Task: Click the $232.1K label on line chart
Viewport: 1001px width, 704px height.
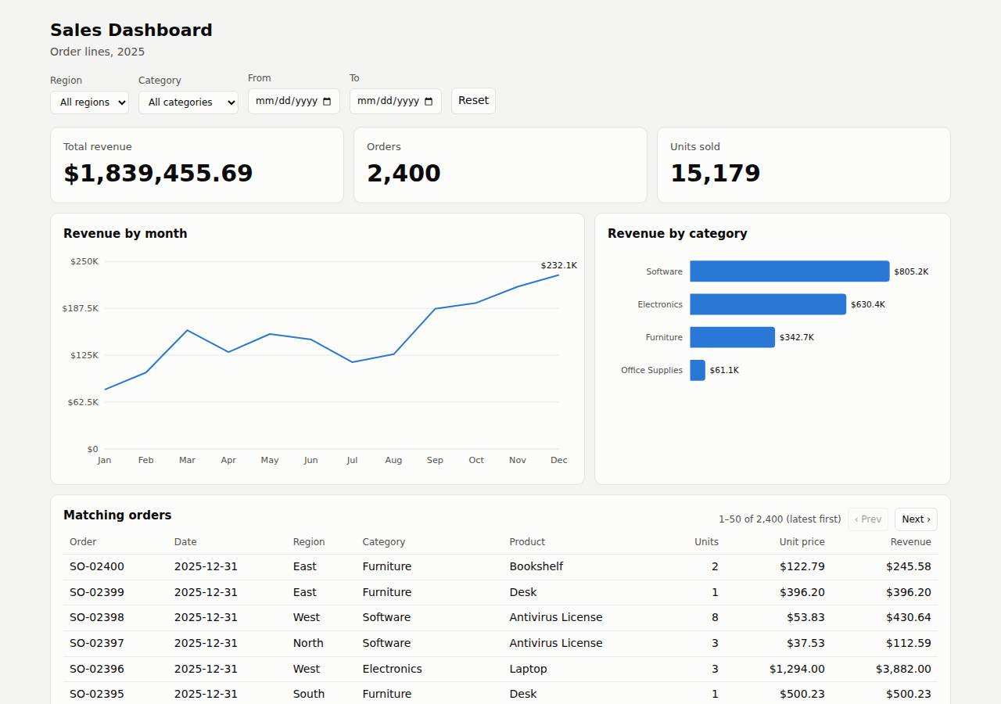Action: (x=559, y=266)
